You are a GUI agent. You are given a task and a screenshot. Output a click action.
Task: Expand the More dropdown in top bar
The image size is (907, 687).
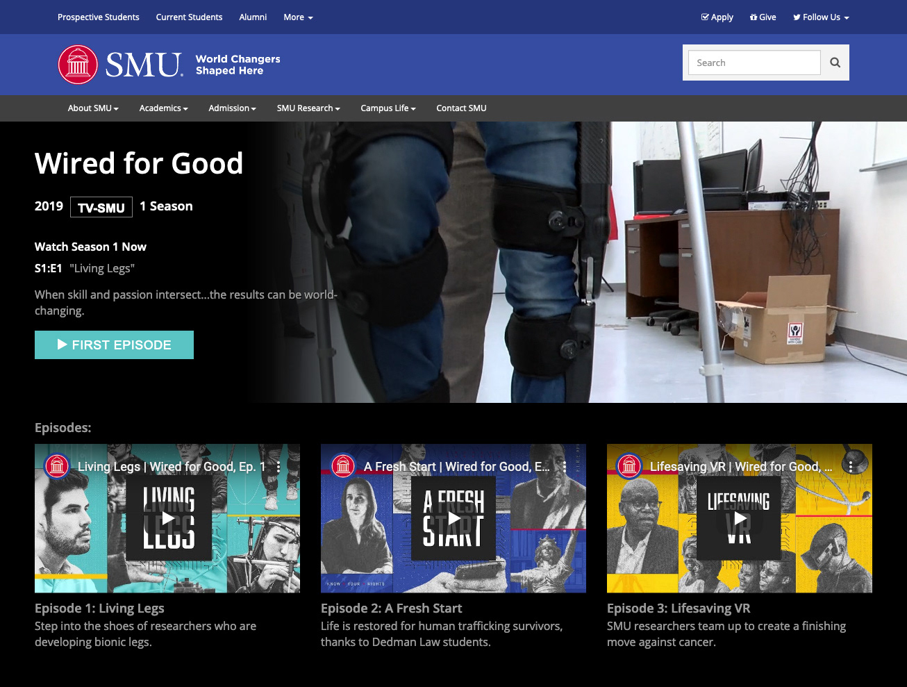pos(299,17)
